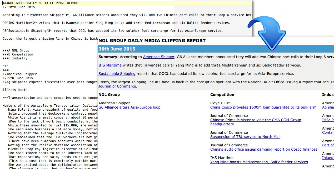Click the '[[Chris Dupin' byline in editor
The image size is (334, 169).
(15, 90)
